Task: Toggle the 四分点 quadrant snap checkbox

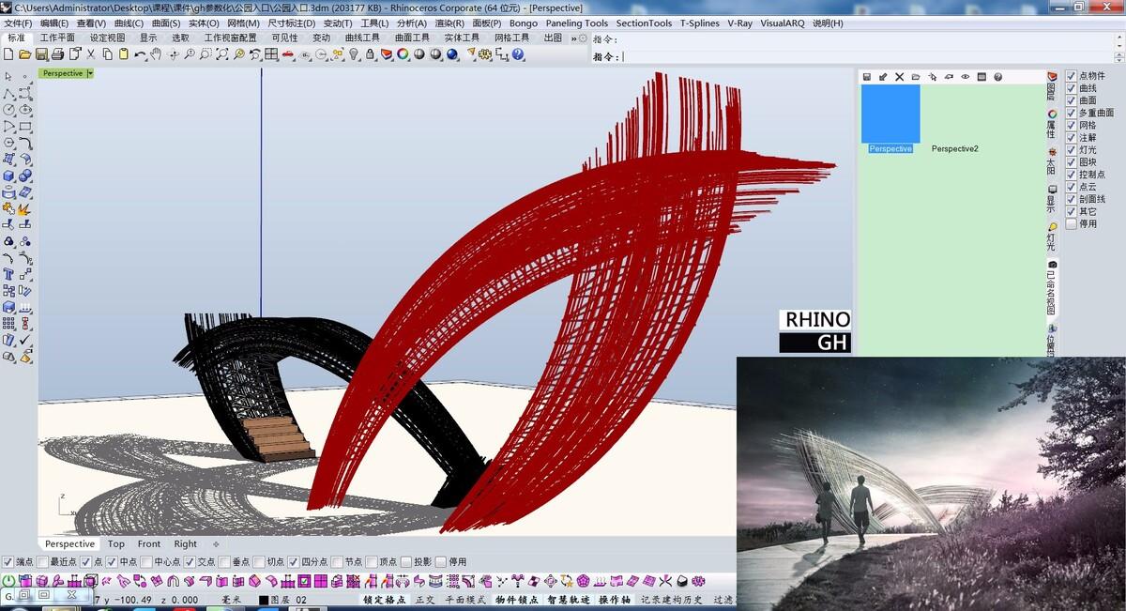Action: 293,562
